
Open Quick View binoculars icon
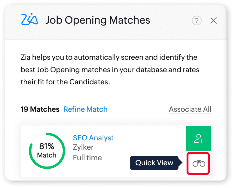click(x=198, y=163)
